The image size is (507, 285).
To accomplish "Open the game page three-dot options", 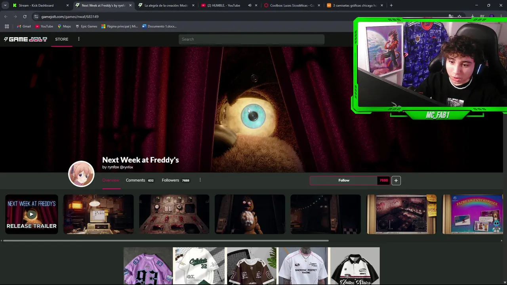I will [x=200, y=180].
